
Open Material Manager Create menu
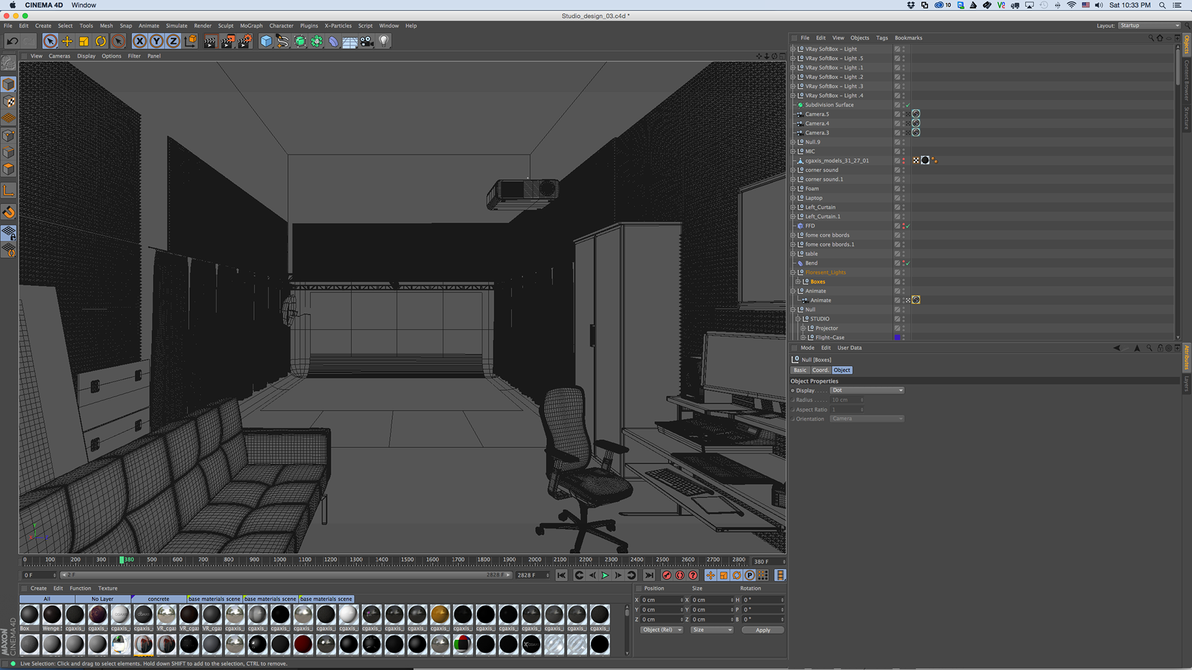(38, 588)
